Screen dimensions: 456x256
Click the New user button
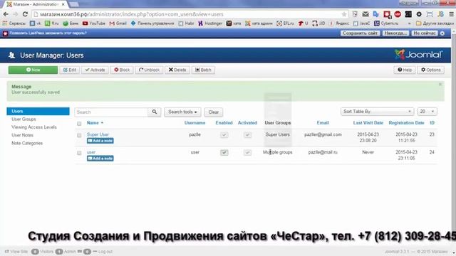[x=33, y=70]
